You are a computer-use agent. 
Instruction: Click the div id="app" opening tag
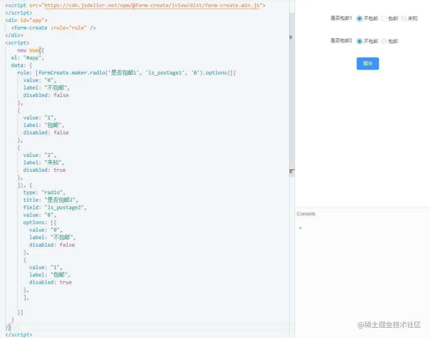26,20
